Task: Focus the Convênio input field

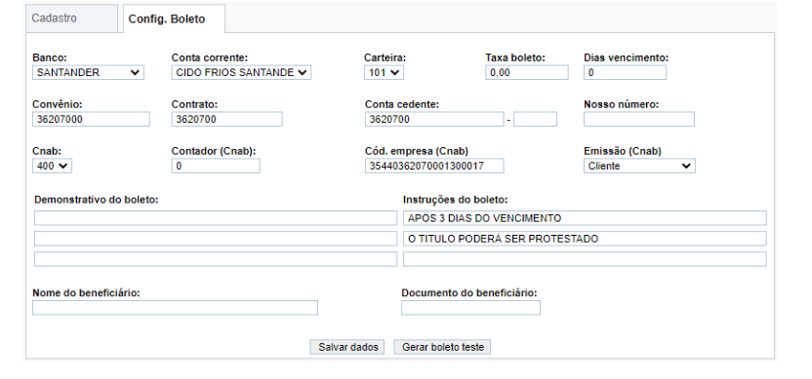Action: [91, 120]
